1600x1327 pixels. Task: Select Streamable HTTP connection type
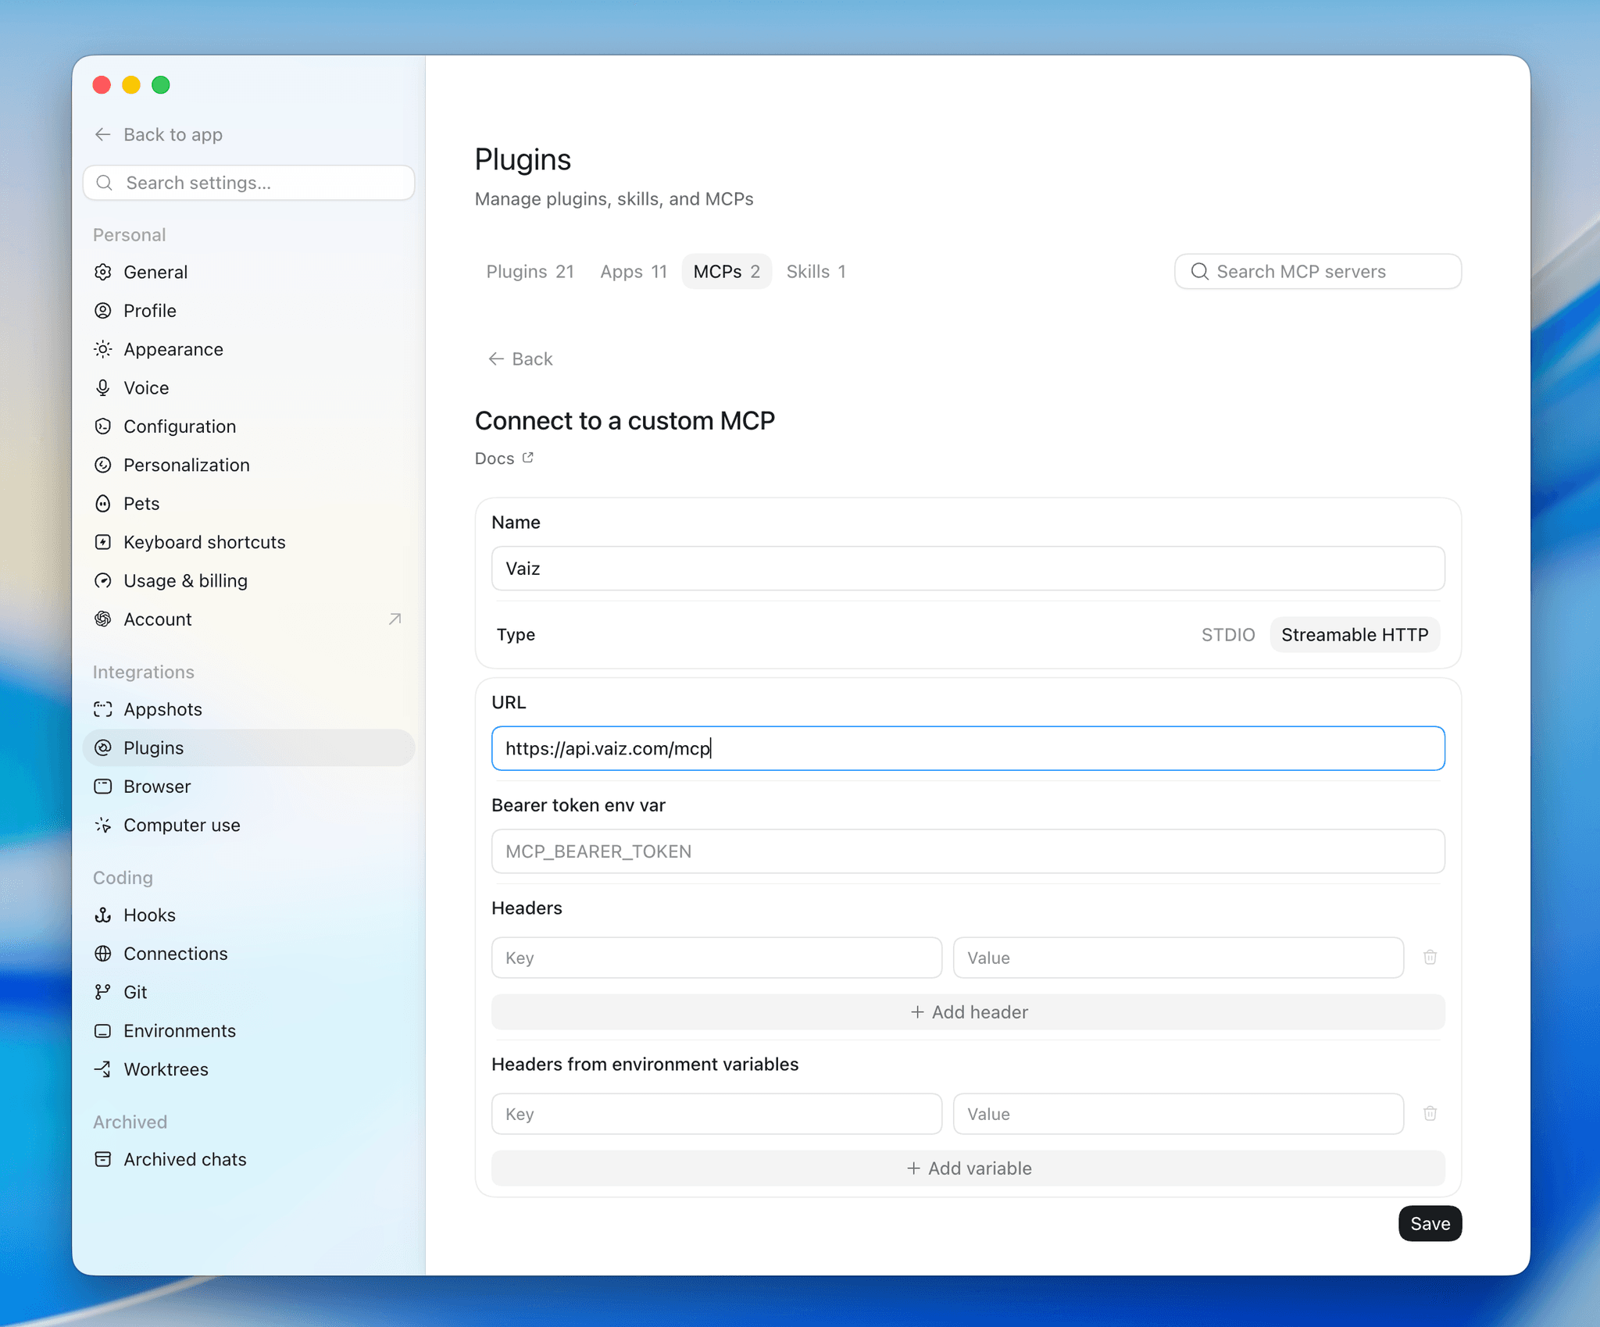point(1355,634)
